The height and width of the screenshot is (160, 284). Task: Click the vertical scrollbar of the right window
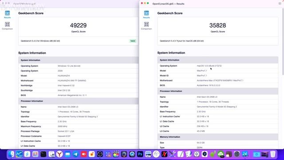[283, 42]
